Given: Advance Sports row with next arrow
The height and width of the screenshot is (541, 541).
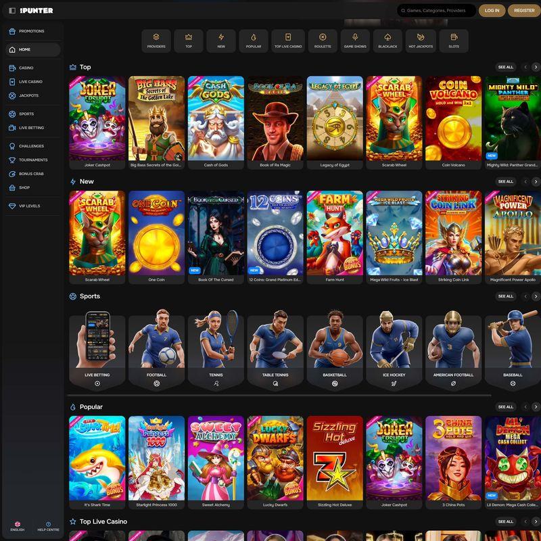Looking at the screenshot, I should (536, 296).
